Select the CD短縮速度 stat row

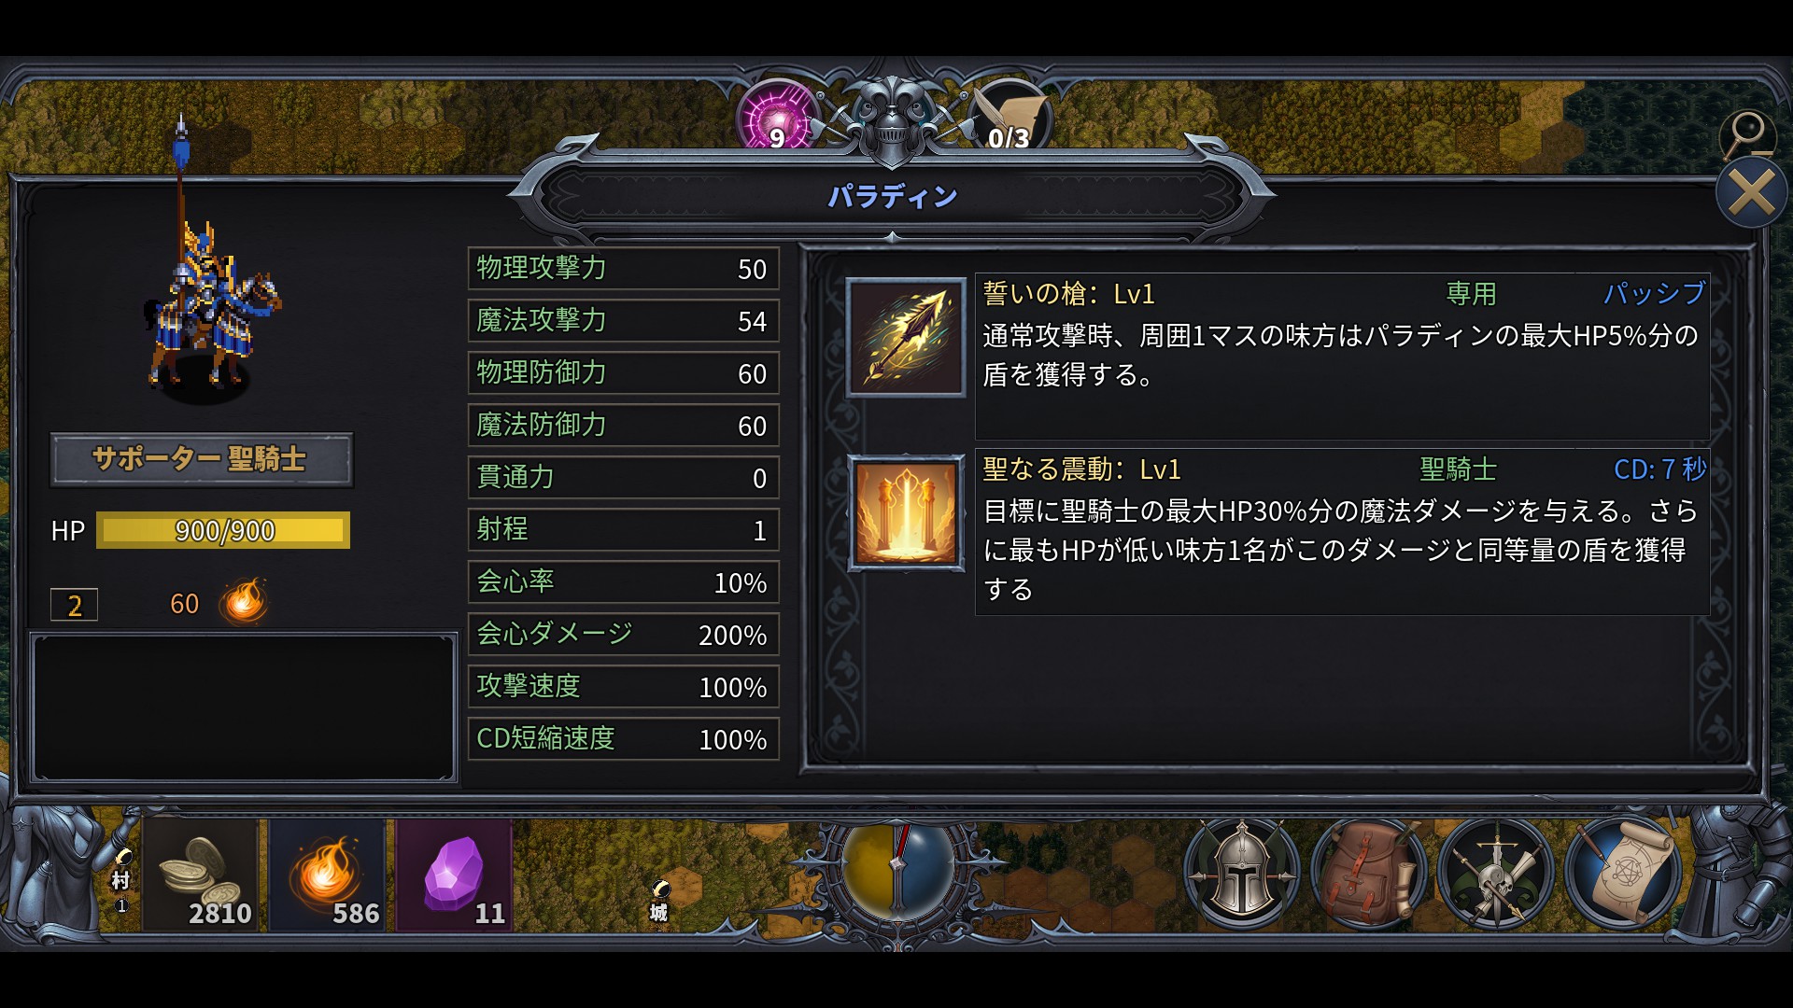point(623,739)
